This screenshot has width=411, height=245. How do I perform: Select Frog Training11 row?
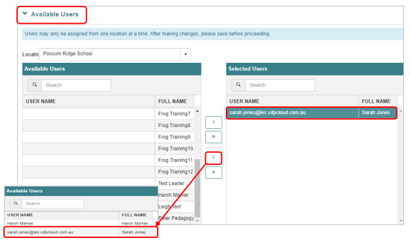108,160
